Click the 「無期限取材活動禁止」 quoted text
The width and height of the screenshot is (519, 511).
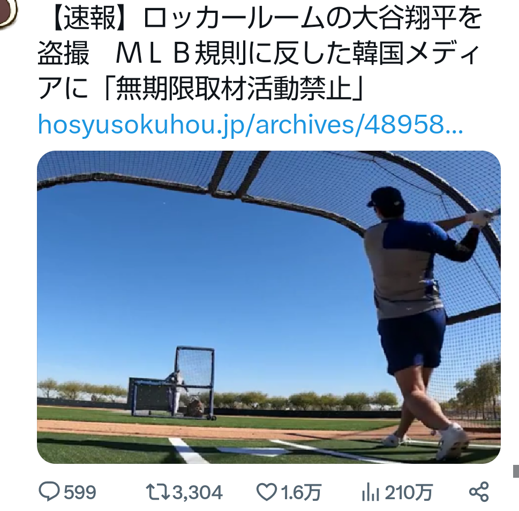[x=234, y=88]
